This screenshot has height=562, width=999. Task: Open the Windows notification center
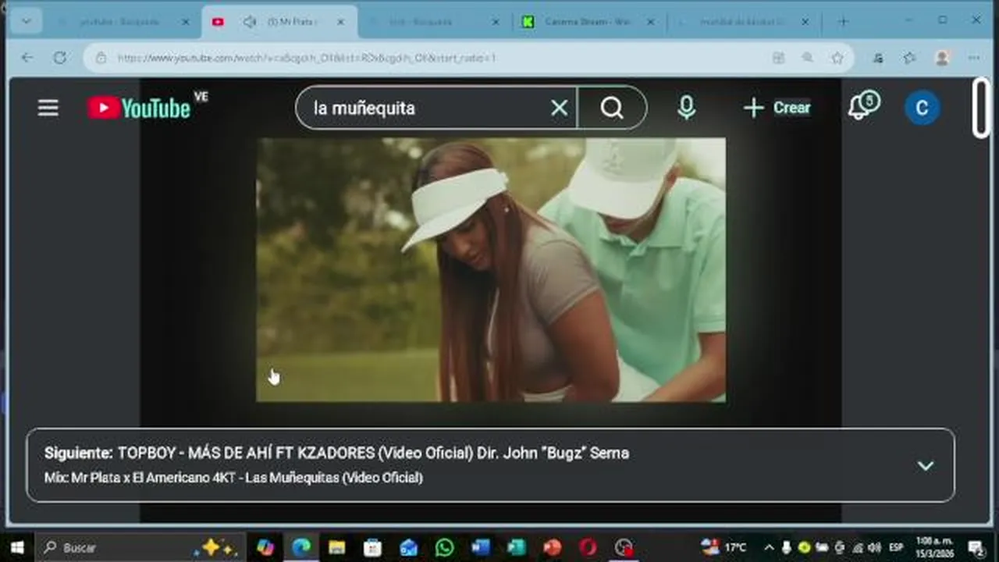976,548
